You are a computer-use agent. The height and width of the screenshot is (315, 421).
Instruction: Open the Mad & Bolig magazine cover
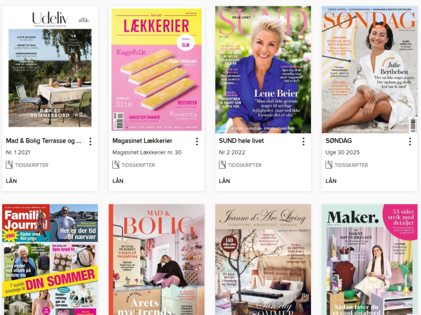pyautogui.click(x=156, y=259)
